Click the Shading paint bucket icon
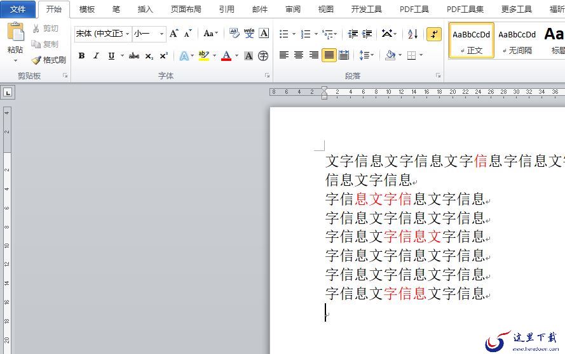 point(390,55)
